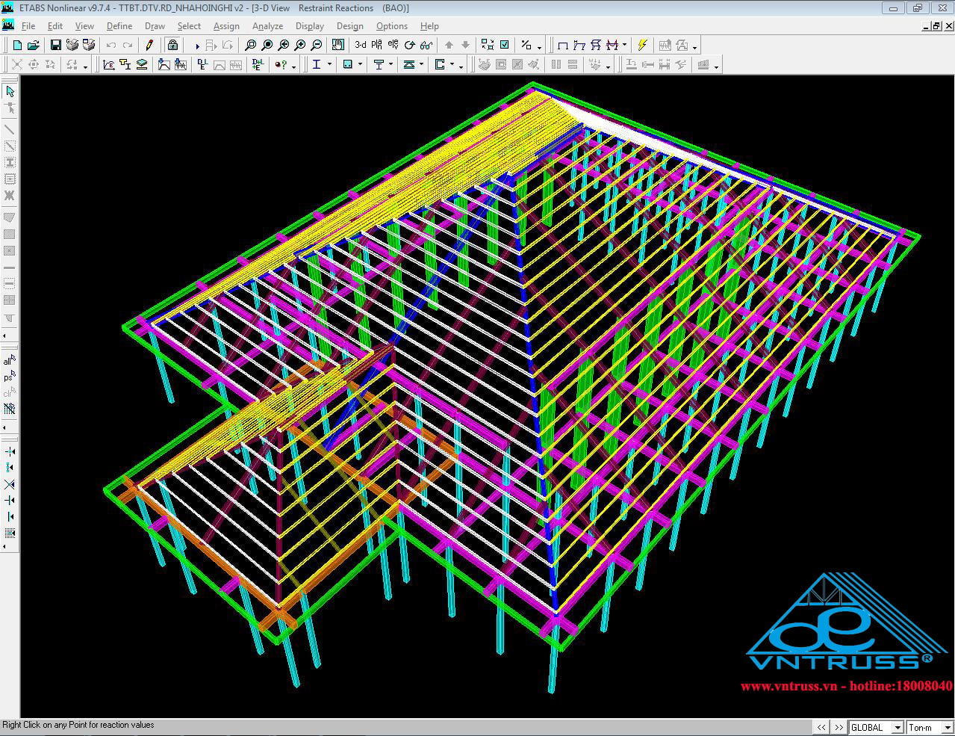Image resolution: width=955 pixels, height=736 pixels.
Task: Click the left arrow animation button
Action: [821, 727]
